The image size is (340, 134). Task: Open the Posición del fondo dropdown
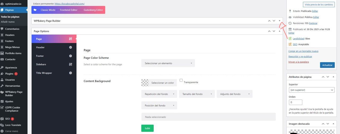159,105
